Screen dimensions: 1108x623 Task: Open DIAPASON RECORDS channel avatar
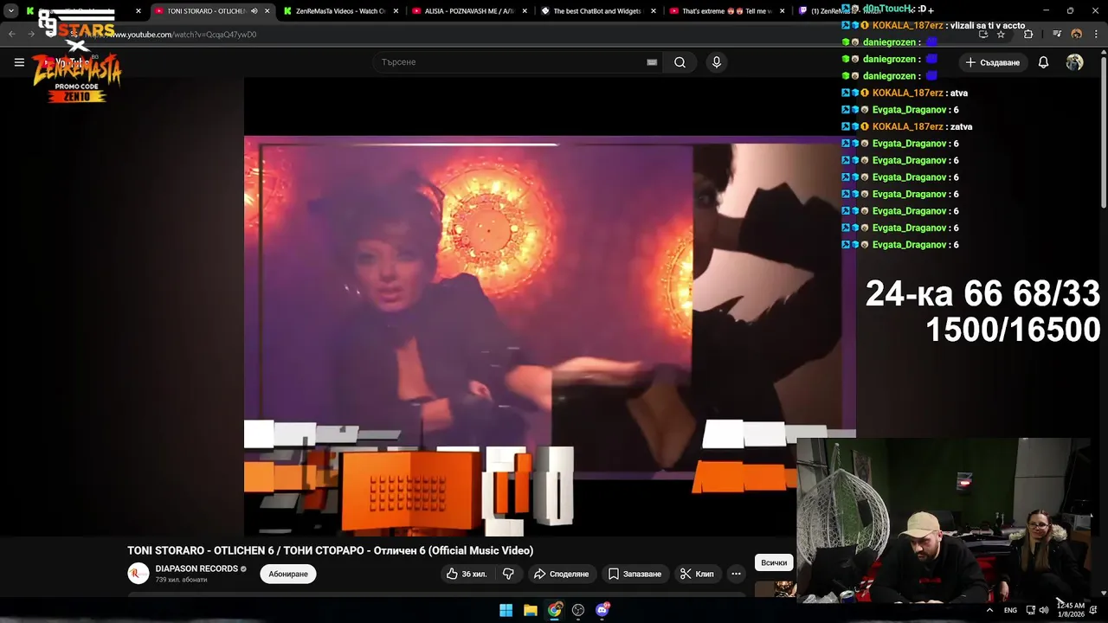tap(138, 574)
